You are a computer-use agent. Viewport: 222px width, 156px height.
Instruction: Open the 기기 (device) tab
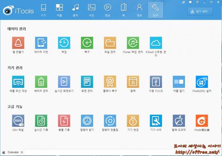[x=43, y=10]
